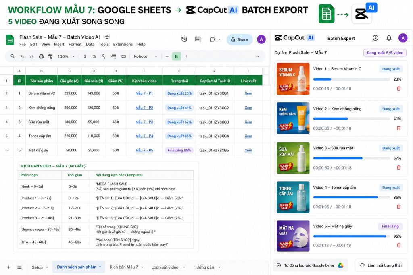Click Video 5 progress bar at 95%
Viewport: 413px width, 275px height.
click(351, 236)
